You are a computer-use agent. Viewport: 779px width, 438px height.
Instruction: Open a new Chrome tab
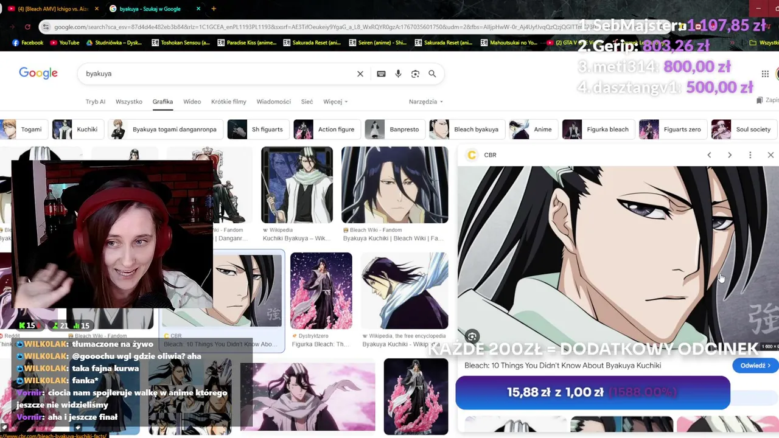click(x=213, y=9)
